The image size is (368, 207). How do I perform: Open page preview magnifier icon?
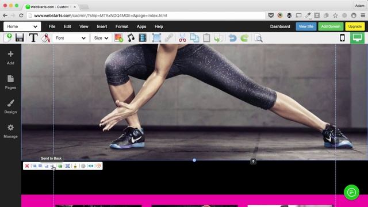tap(258, 38)
